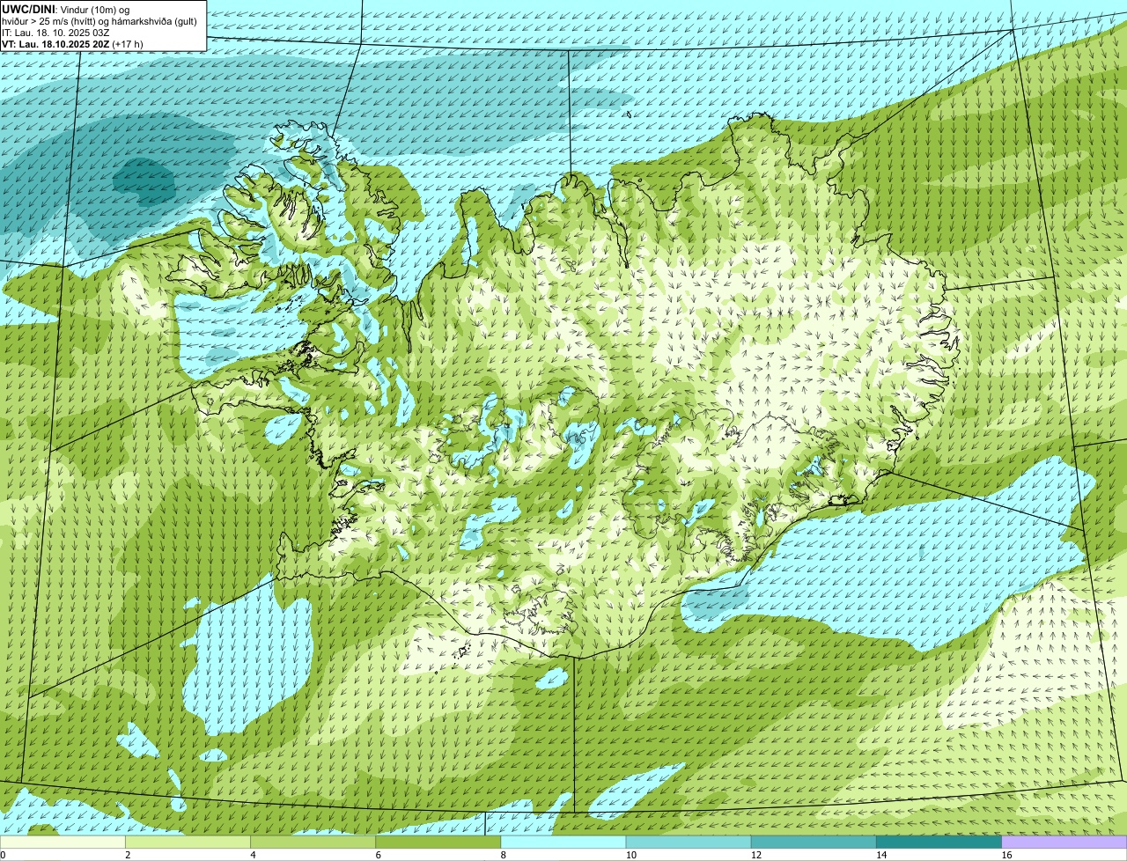Click the legend scale label '16'
1127x861 pixels.
1006,855
